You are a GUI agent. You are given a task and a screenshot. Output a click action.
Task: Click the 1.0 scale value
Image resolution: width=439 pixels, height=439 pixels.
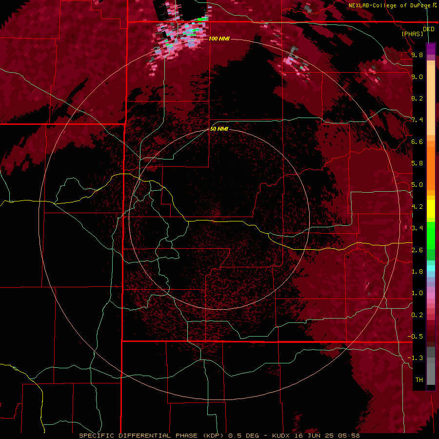tap(417, 293)
